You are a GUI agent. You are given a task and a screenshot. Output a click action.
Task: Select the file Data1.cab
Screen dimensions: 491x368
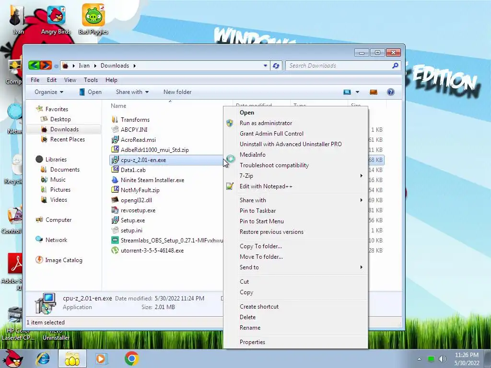coord(133,170)
